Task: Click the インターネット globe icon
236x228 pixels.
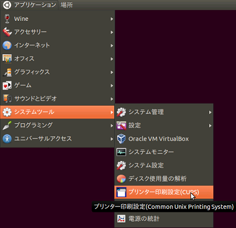Action: (x=7, y=45)
